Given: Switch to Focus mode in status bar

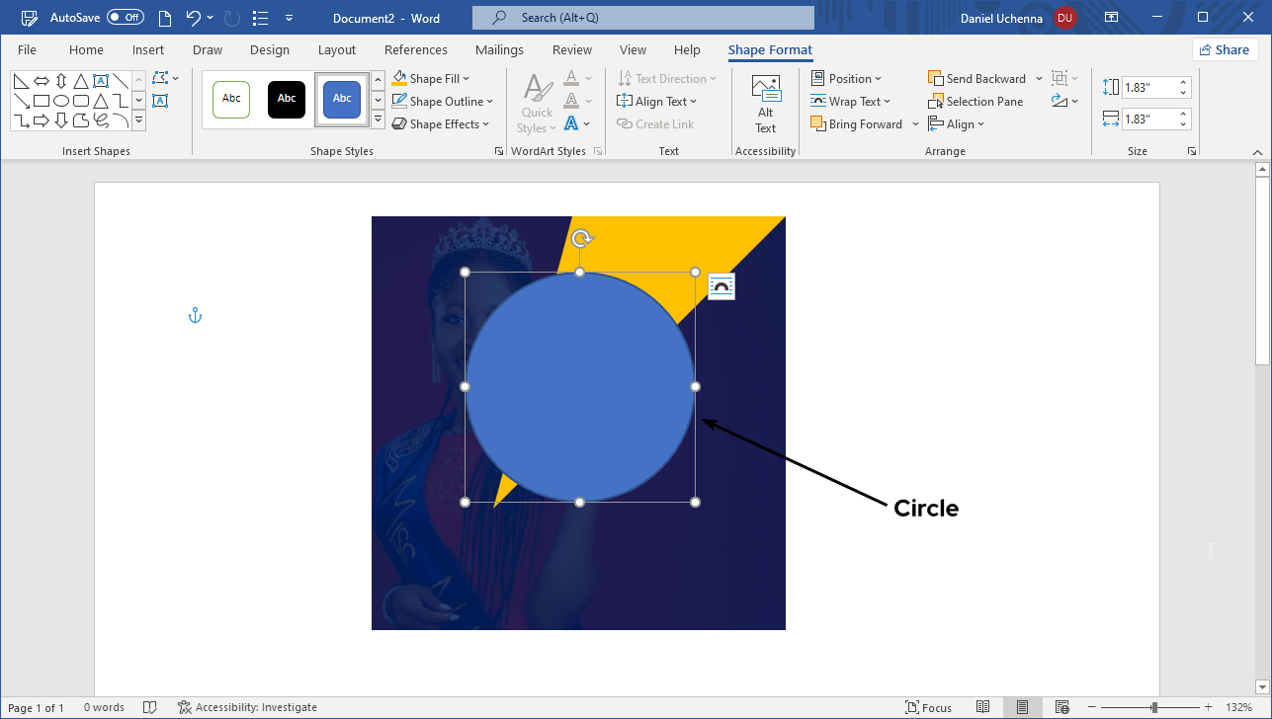Looking at the screenshot, I should pyautogui.click(x=928, y=707).
